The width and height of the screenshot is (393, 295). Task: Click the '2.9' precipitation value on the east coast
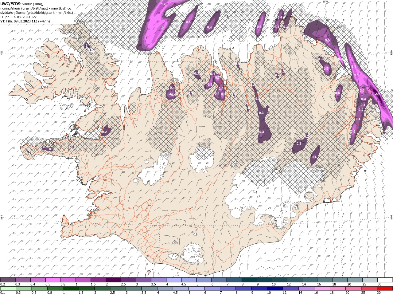(x=378, y=94)
